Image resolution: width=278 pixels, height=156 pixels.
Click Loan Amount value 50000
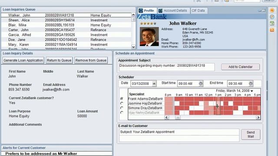pyautogui.click(x=82, y=116)
